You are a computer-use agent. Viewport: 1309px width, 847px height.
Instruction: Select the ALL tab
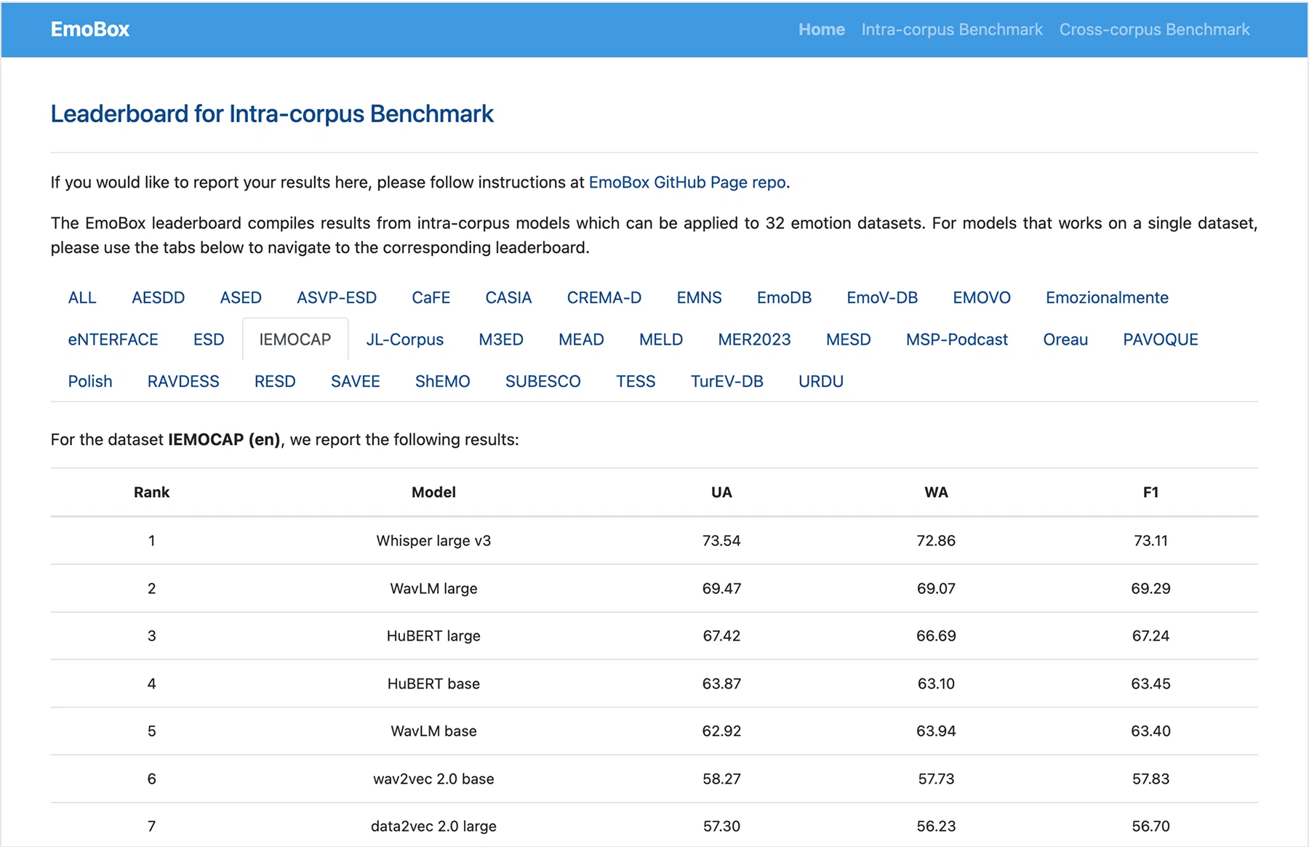82,297
